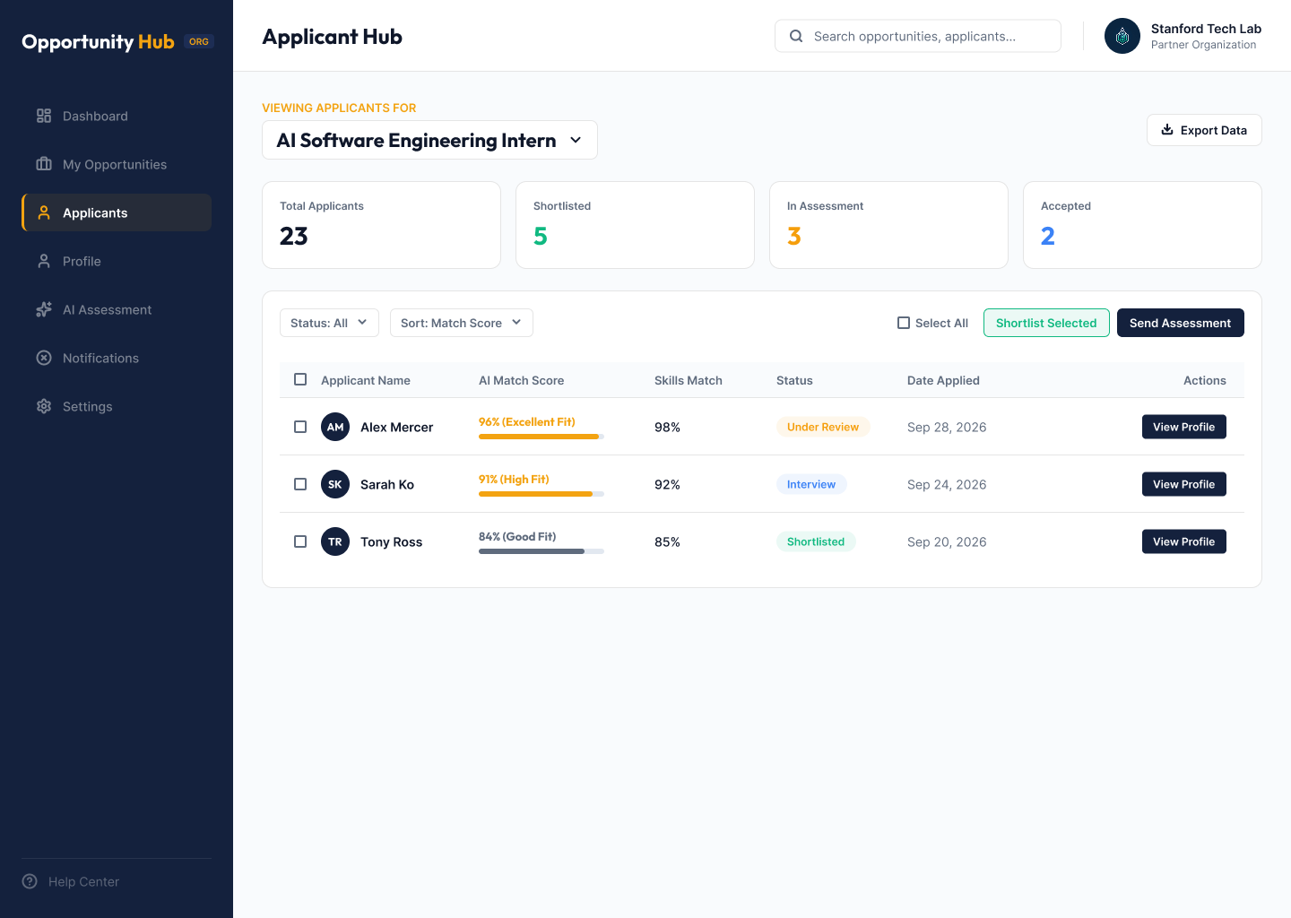Screen dimensions: 1291x918
Task: Click the search magnifier icon
Action: tap(796, 36)
